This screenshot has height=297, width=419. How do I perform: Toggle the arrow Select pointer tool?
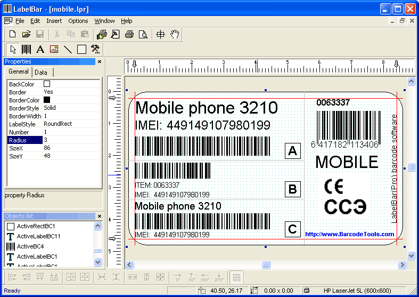click(13, 50)
